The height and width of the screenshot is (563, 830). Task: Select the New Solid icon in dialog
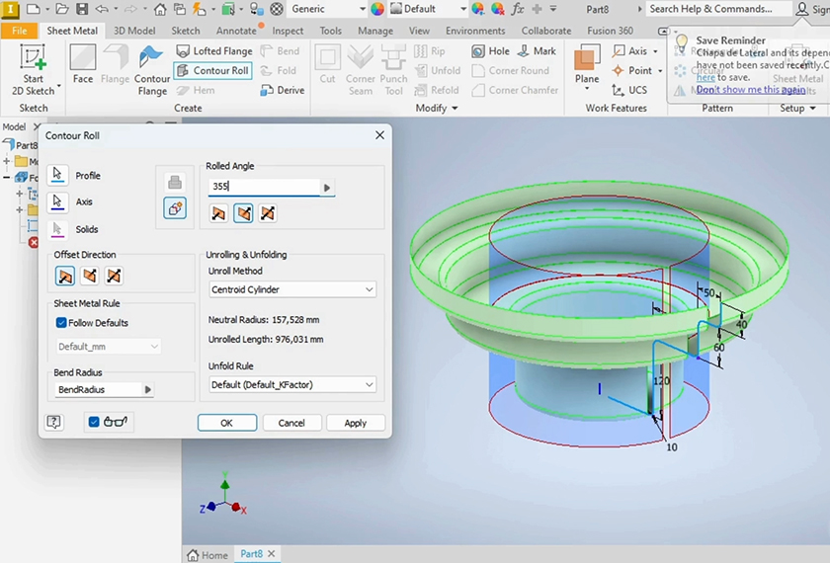coord(175,208)
